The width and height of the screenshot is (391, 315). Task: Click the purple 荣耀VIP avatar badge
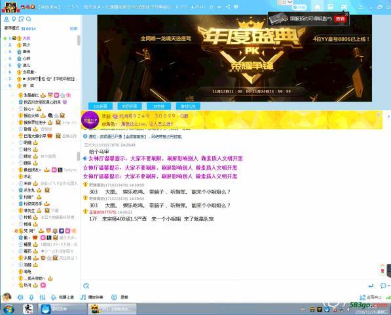[90, 120]
